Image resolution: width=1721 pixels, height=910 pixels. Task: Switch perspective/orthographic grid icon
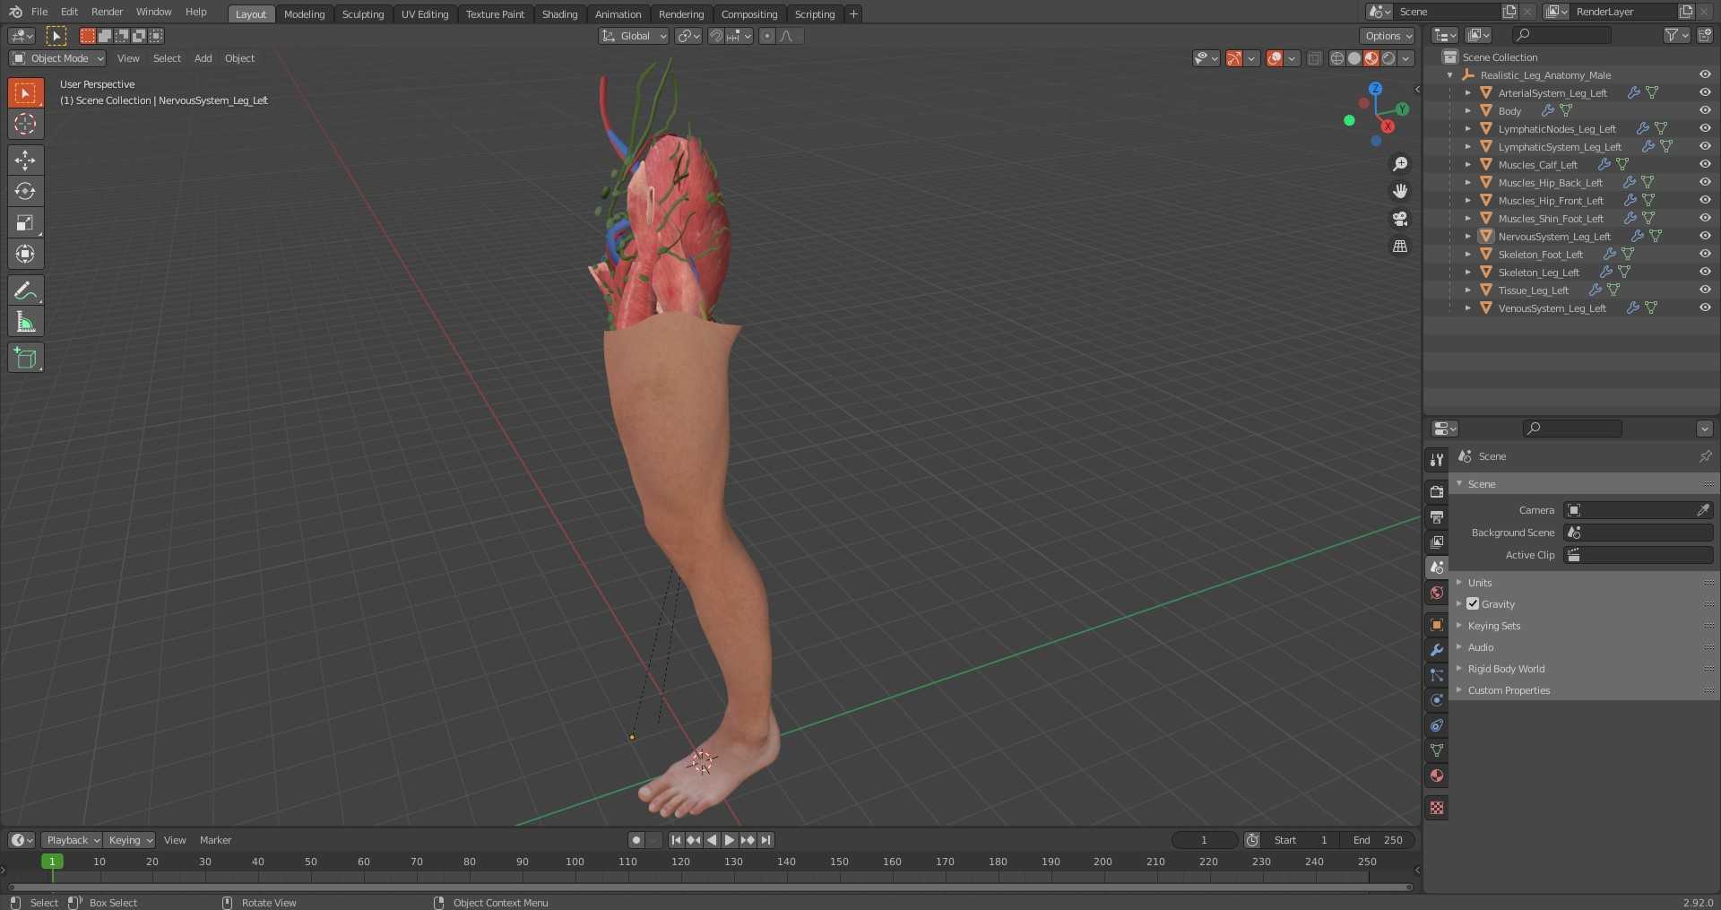(1399, 246)
